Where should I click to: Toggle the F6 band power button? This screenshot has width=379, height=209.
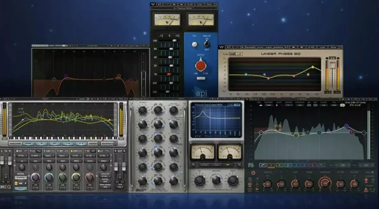(x=253, y=173)
